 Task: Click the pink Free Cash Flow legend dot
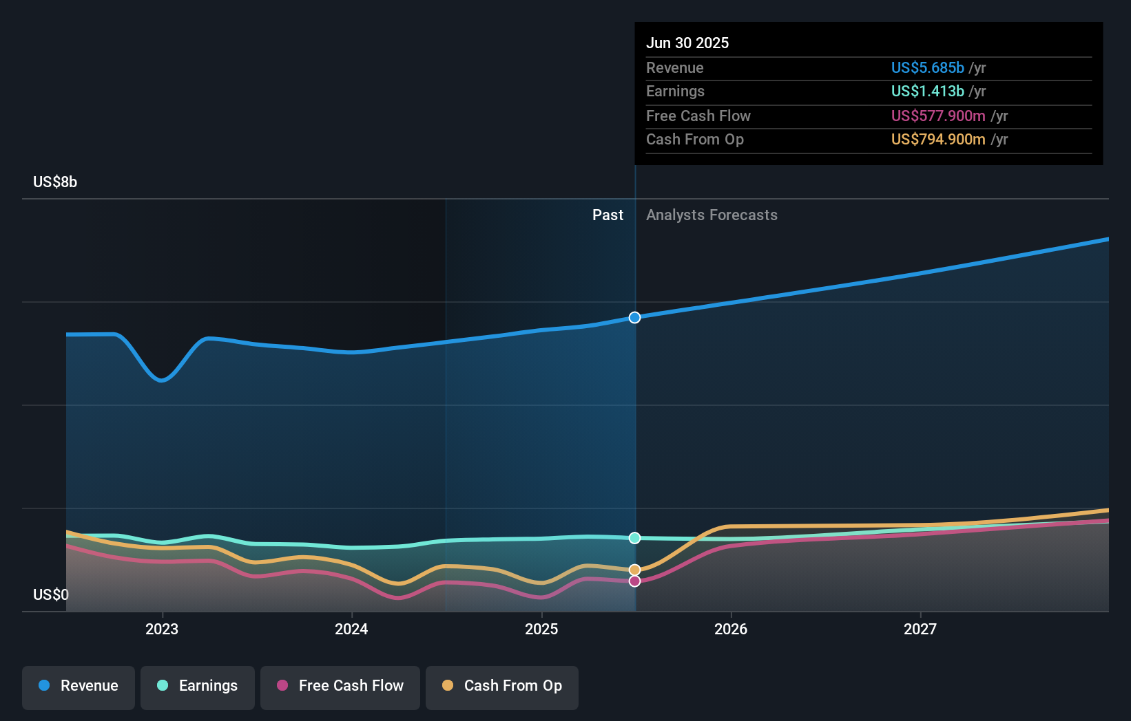coord(282,686)
